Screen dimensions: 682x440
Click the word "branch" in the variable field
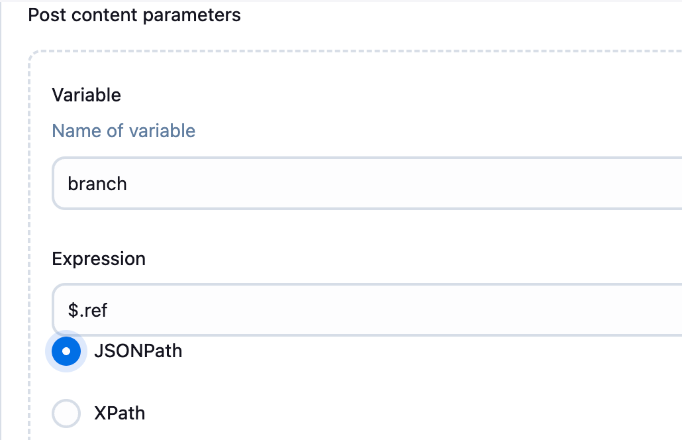[x=97, y=184]
